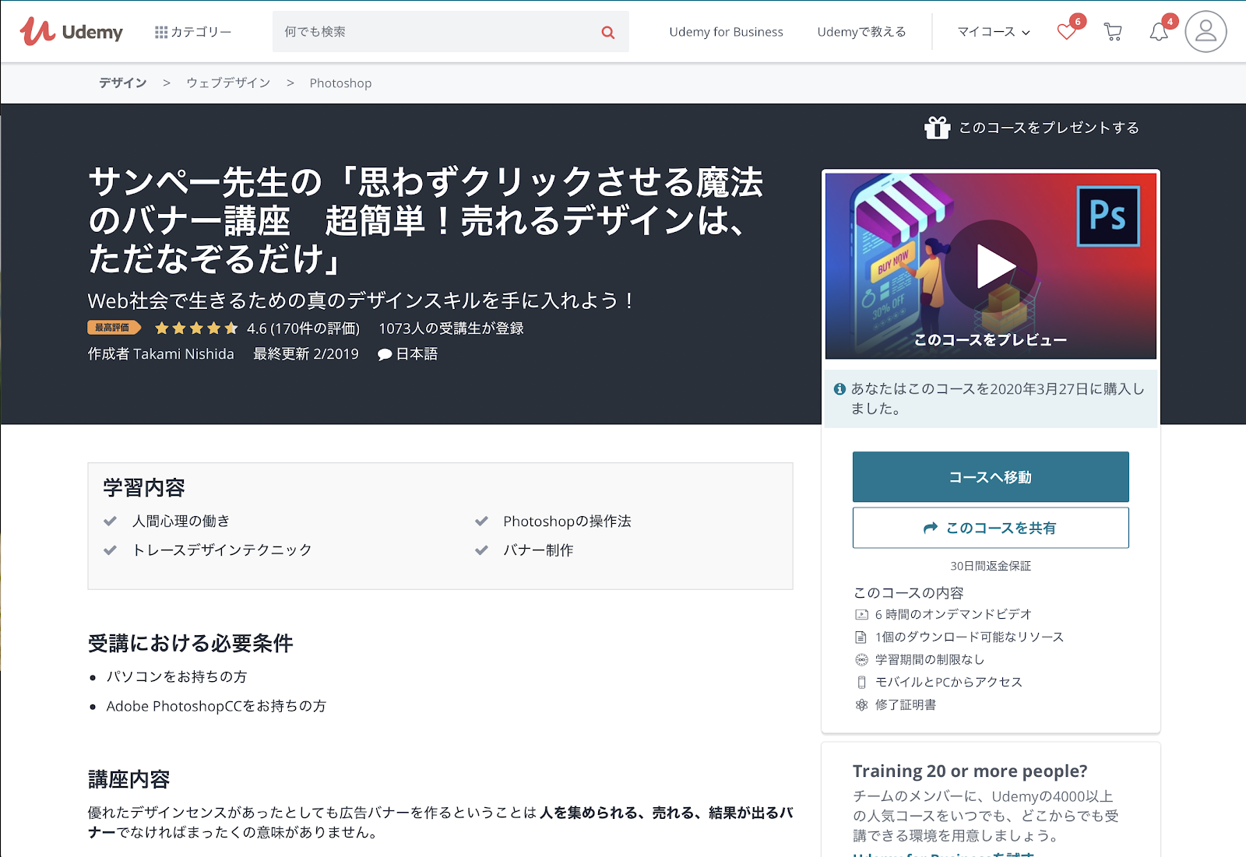Viewport: 1246px width, 857px height.
Task: Click 4.6 (170件の評価) rating text
Action: click(x=303, y=328)
